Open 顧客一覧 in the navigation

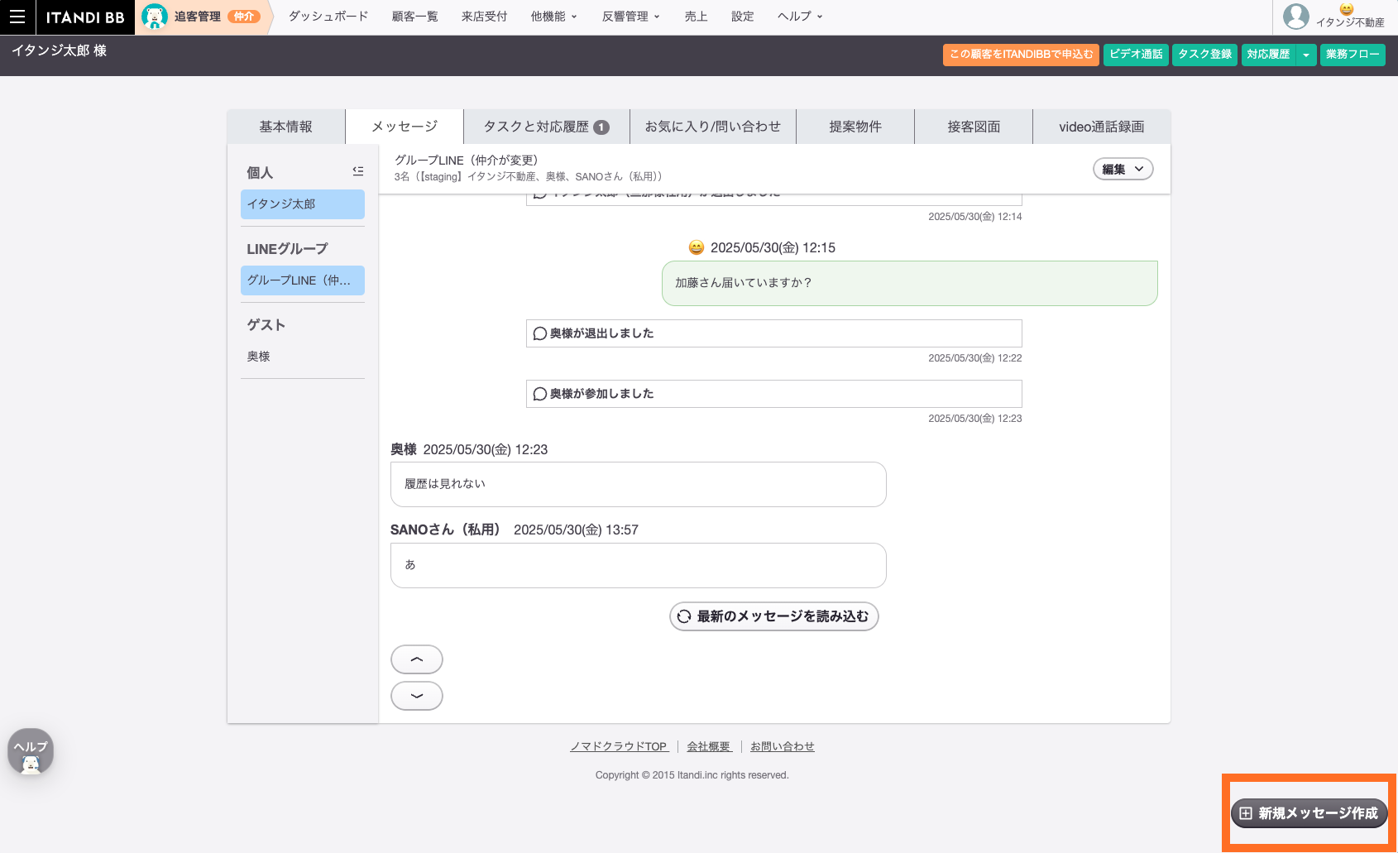pyautogui.click(x=414, y=17)
